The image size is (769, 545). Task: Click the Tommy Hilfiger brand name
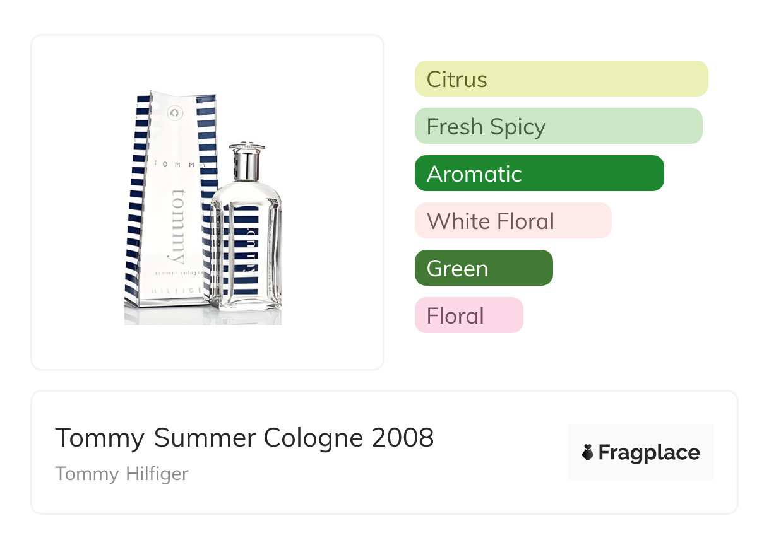tap(122, 474)
